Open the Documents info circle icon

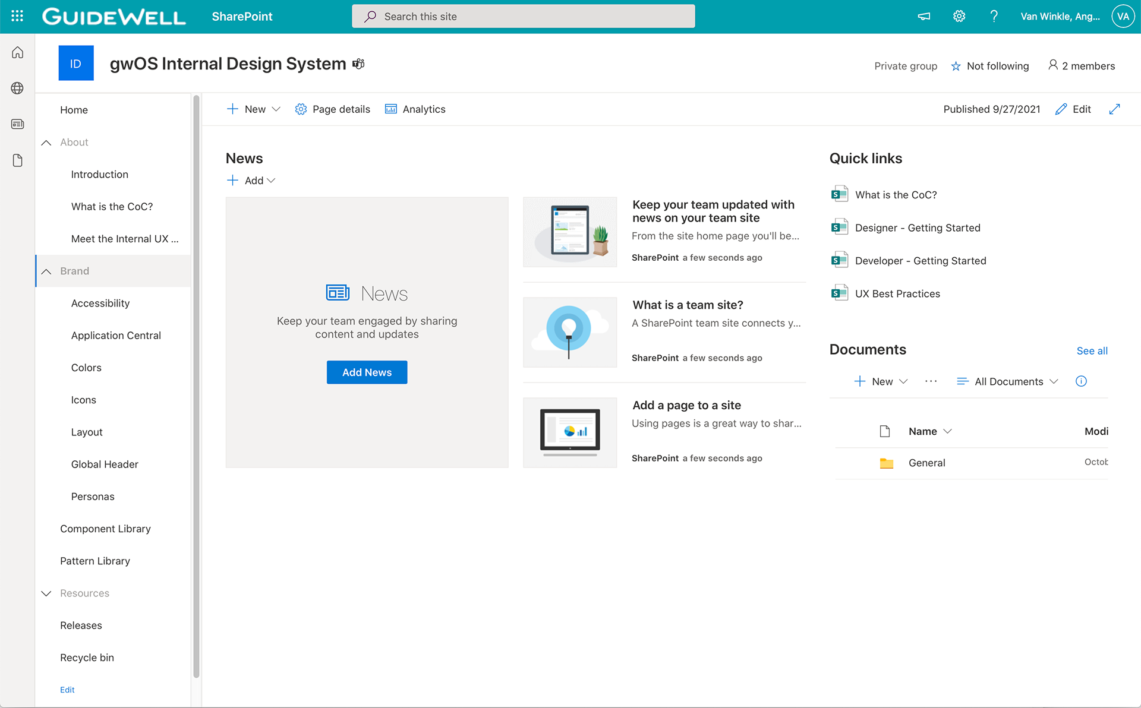[x=1081, y=381]
